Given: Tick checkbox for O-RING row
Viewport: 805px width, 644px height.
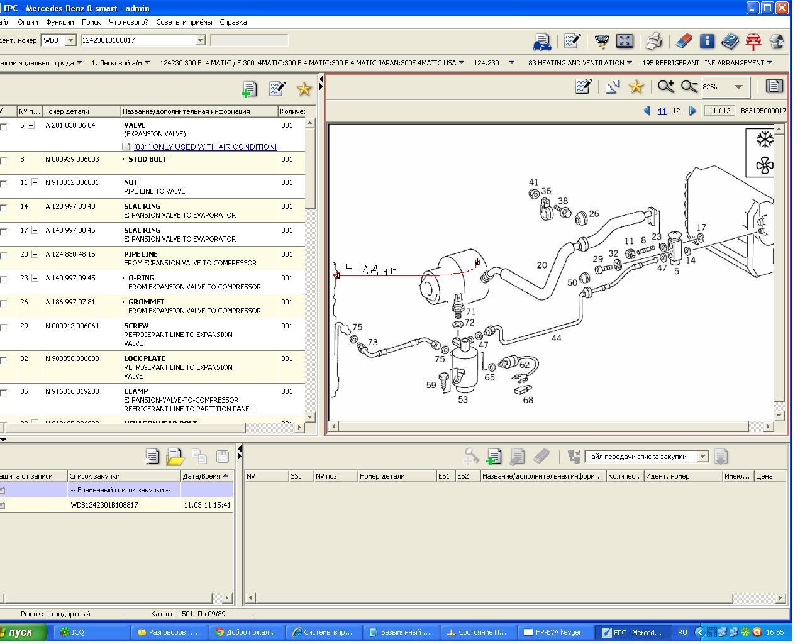Looking at the screenshot, I should pyautogui.click(x=3, y=279).
